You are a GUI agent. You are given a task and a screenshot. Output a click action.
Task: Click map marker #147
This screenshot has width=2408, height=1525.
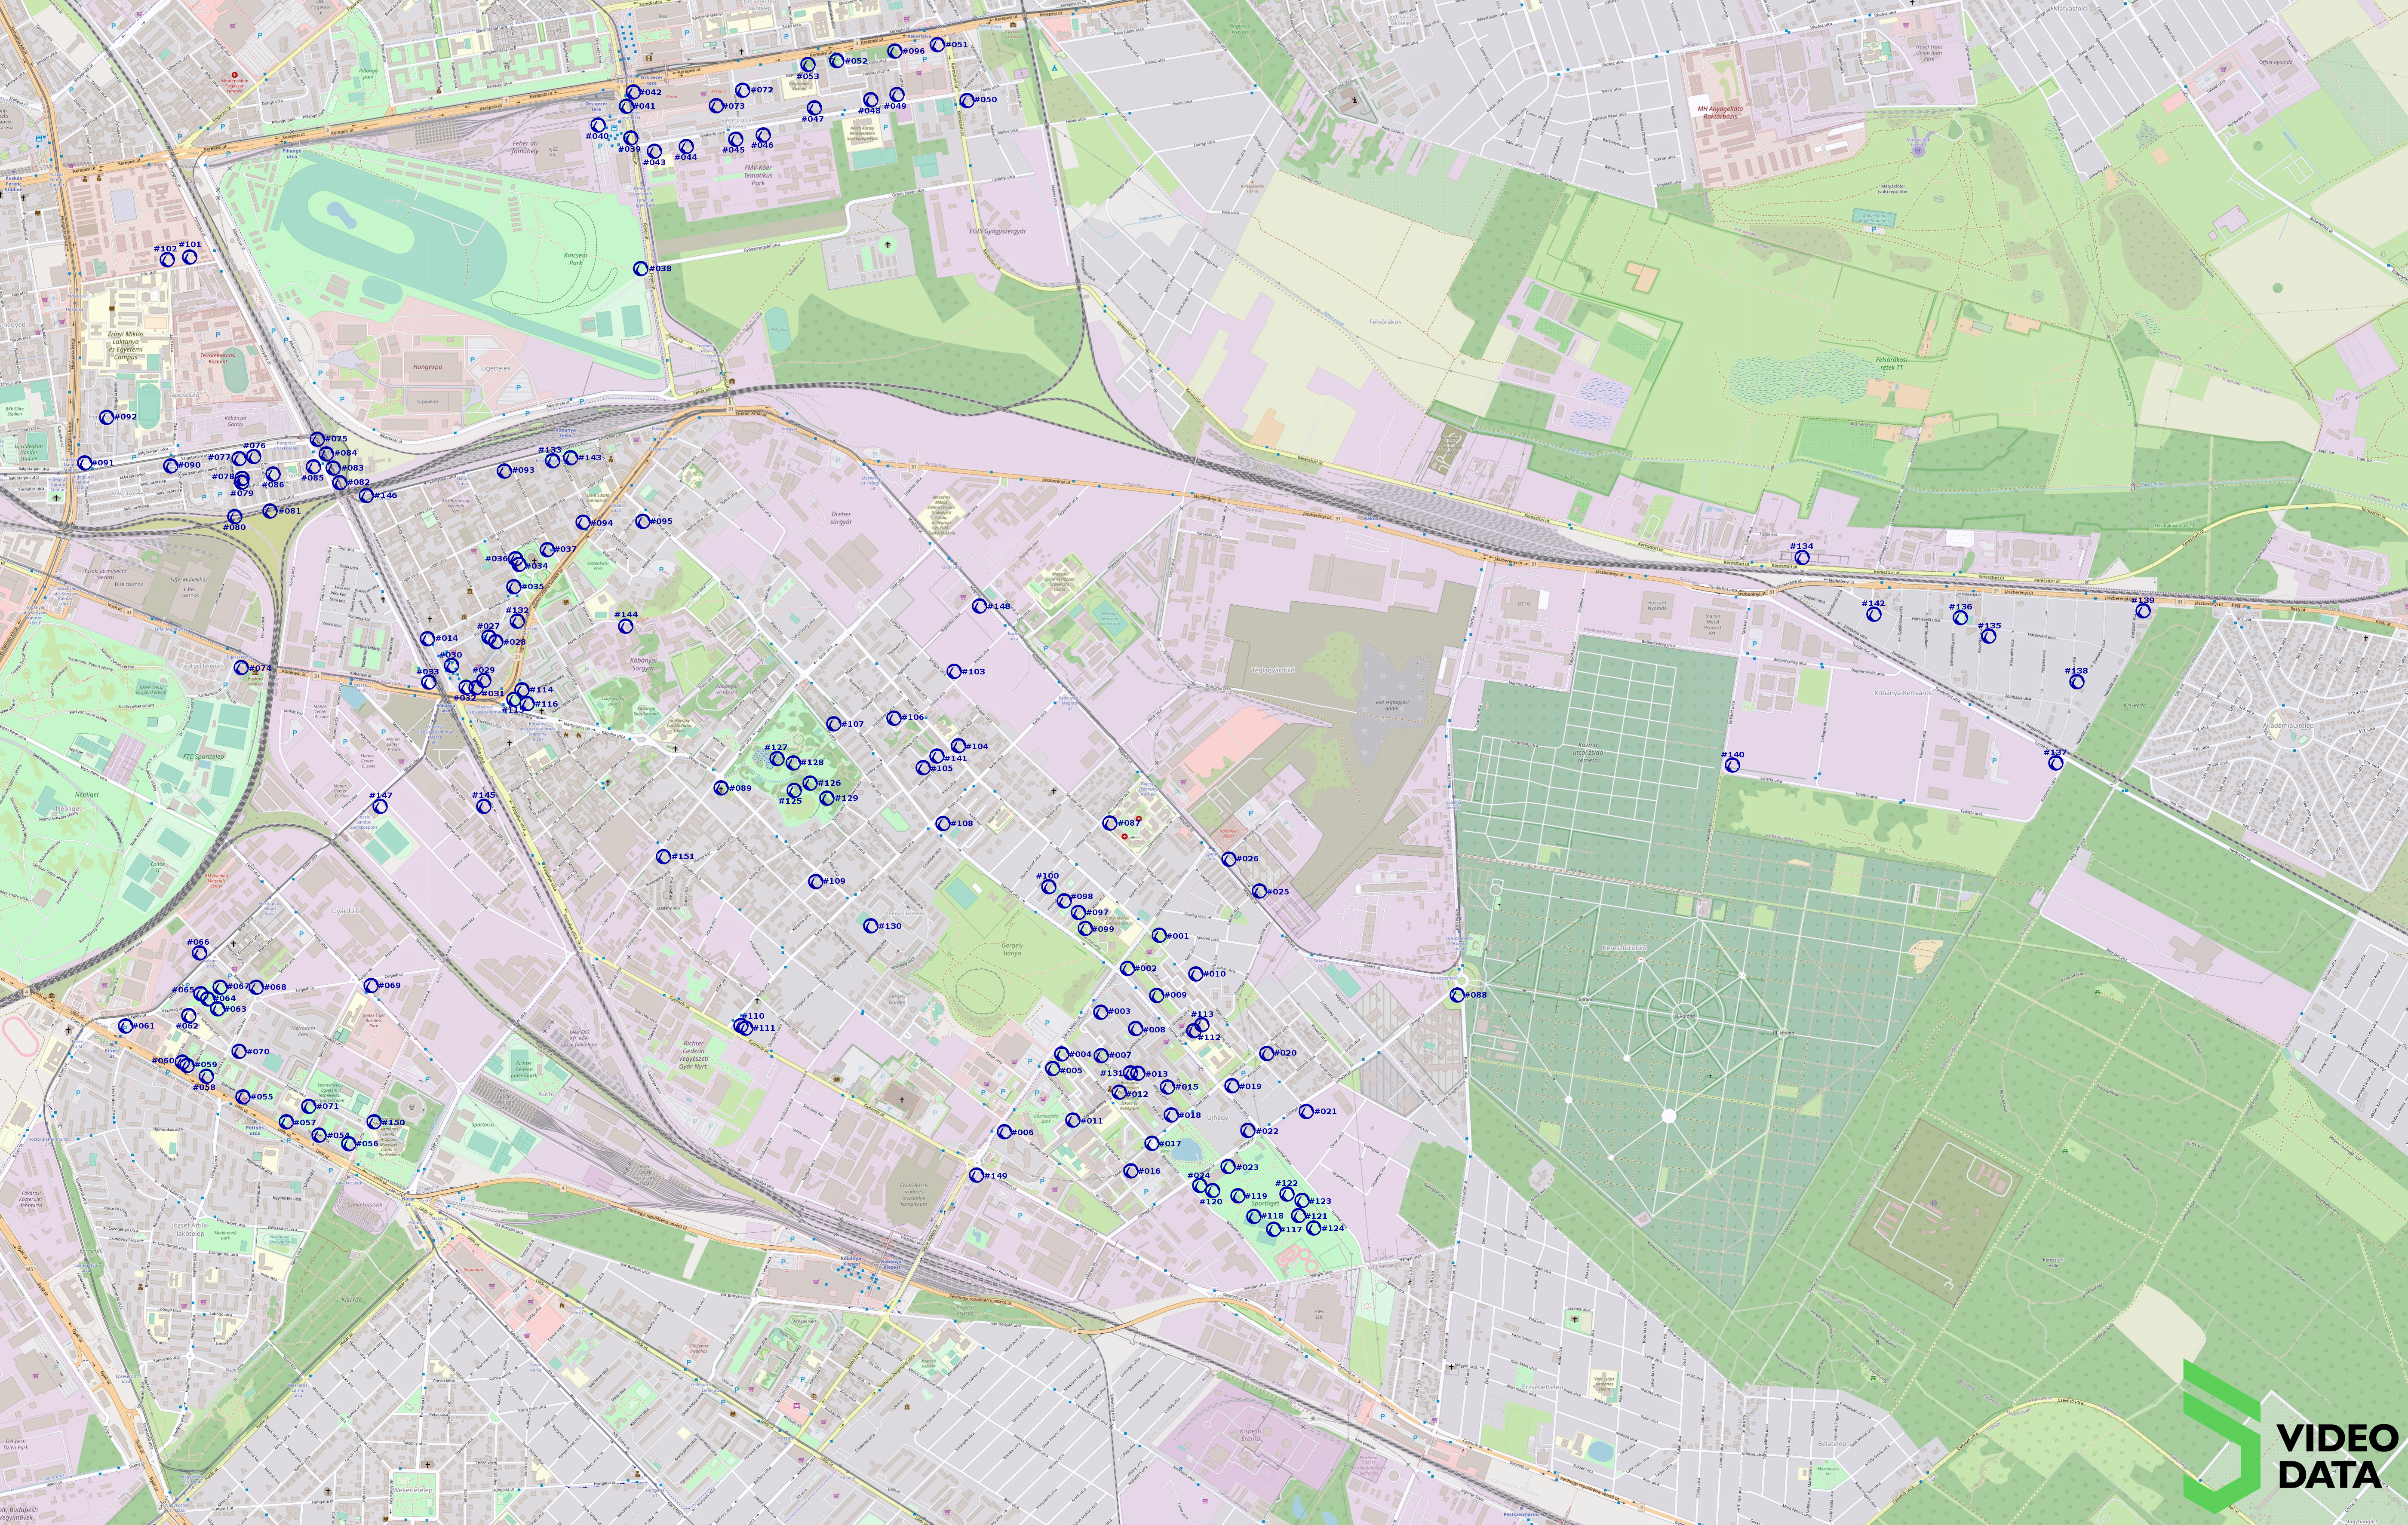(x=380, y=806)
